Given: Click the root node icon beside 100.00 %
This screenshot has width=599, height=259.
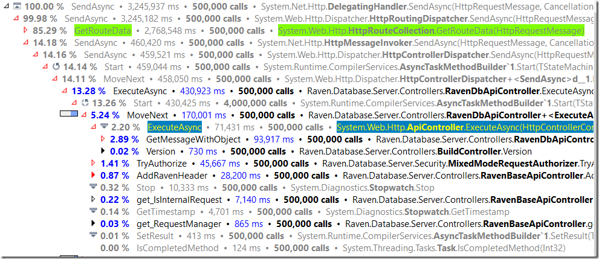Looking at the screenshot, I should coord(17,7).
